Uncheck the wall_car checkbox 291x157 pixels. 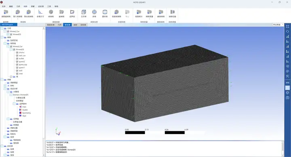17,56
